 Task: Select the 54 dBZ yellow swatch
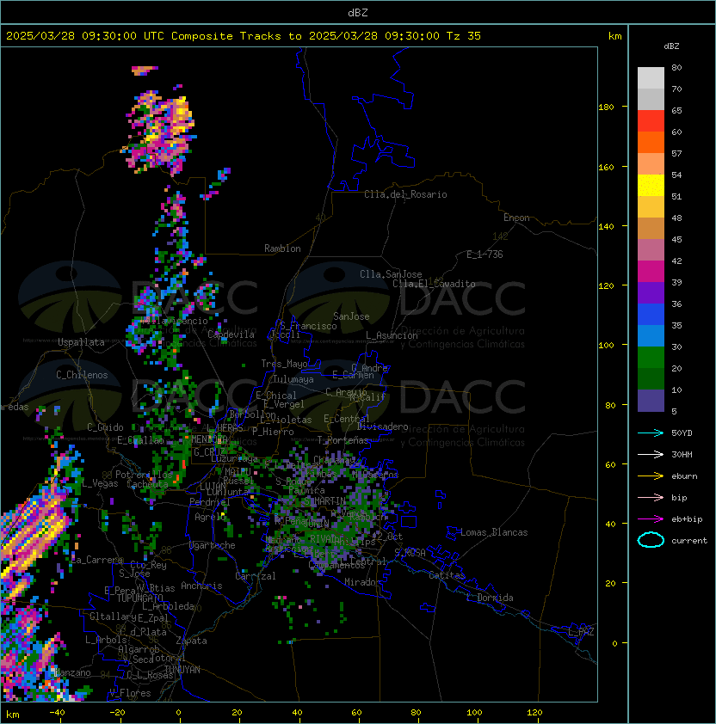651,185
